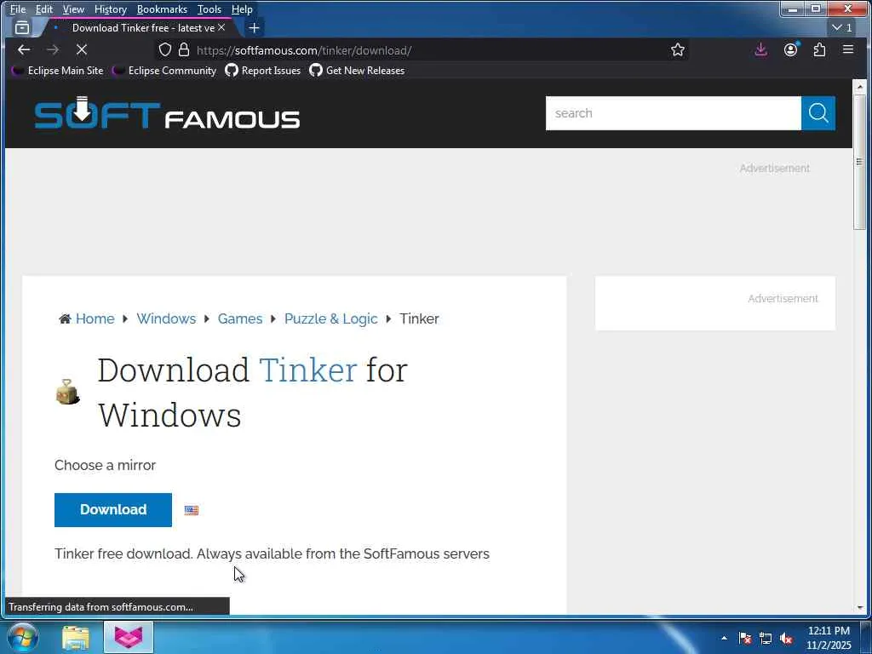Click the Action Center flag icon

tap(745, 638)
